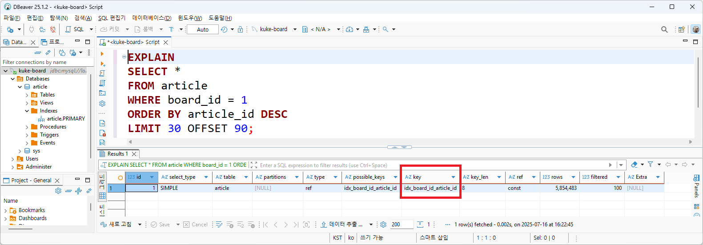Go to first row navigation icon
This screenshot has width=703, height=245.
(265, 225)
